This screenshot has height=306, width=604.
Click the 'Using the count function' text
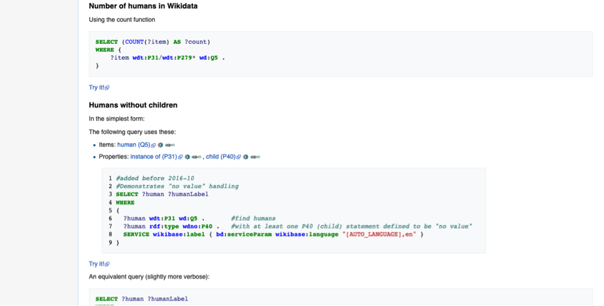pyautogui.click(x=122, y=20)
